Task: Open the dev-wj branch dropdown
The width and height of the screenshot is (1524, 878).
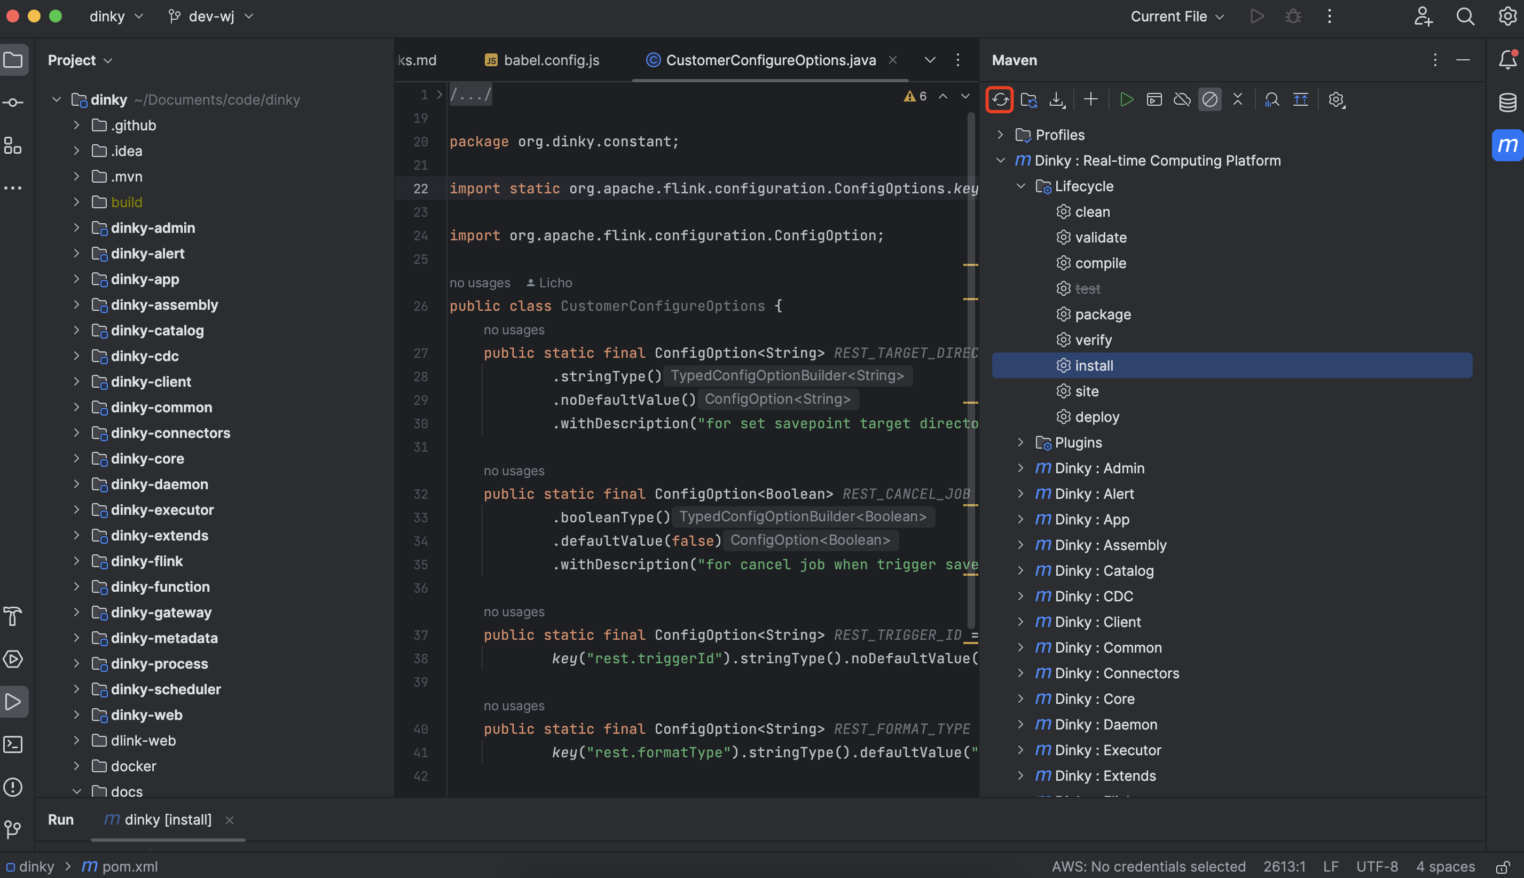Action: click(x=211, y=16)
